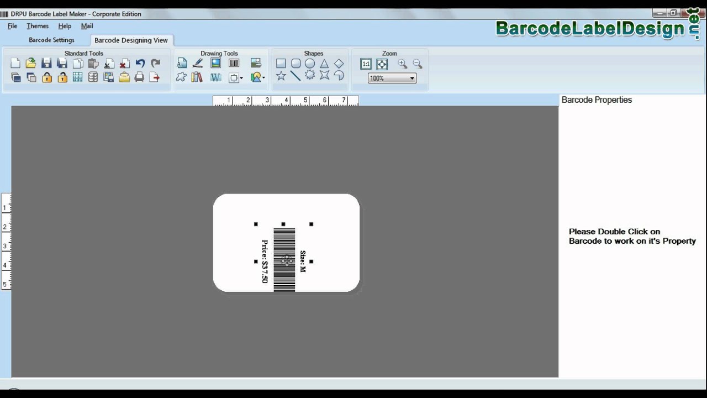Select the Triangle shape

point(324,64)
